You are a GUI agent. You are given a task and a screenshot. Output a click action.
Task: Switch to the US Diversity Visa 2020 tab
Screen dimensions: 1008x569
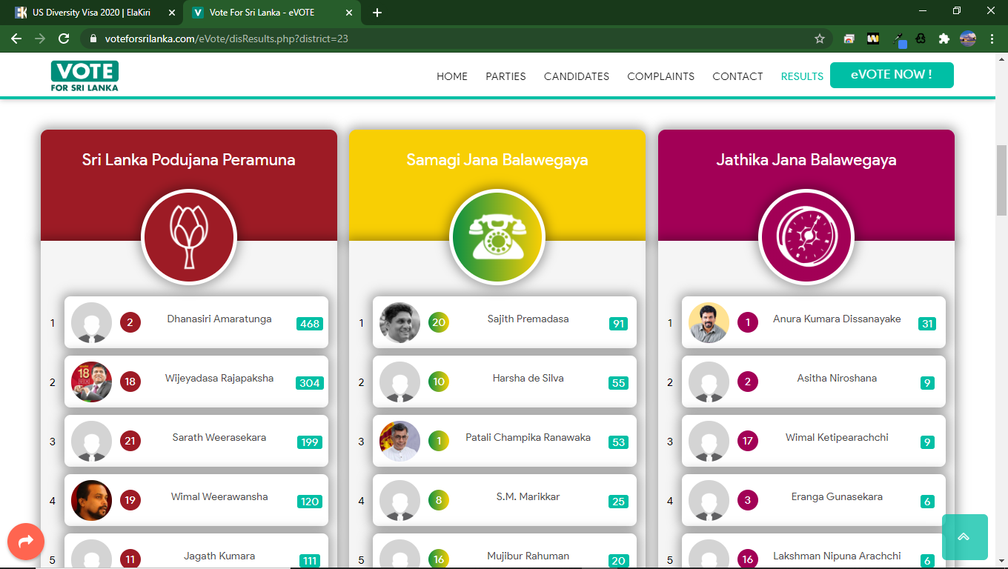[x=94, y=13]
